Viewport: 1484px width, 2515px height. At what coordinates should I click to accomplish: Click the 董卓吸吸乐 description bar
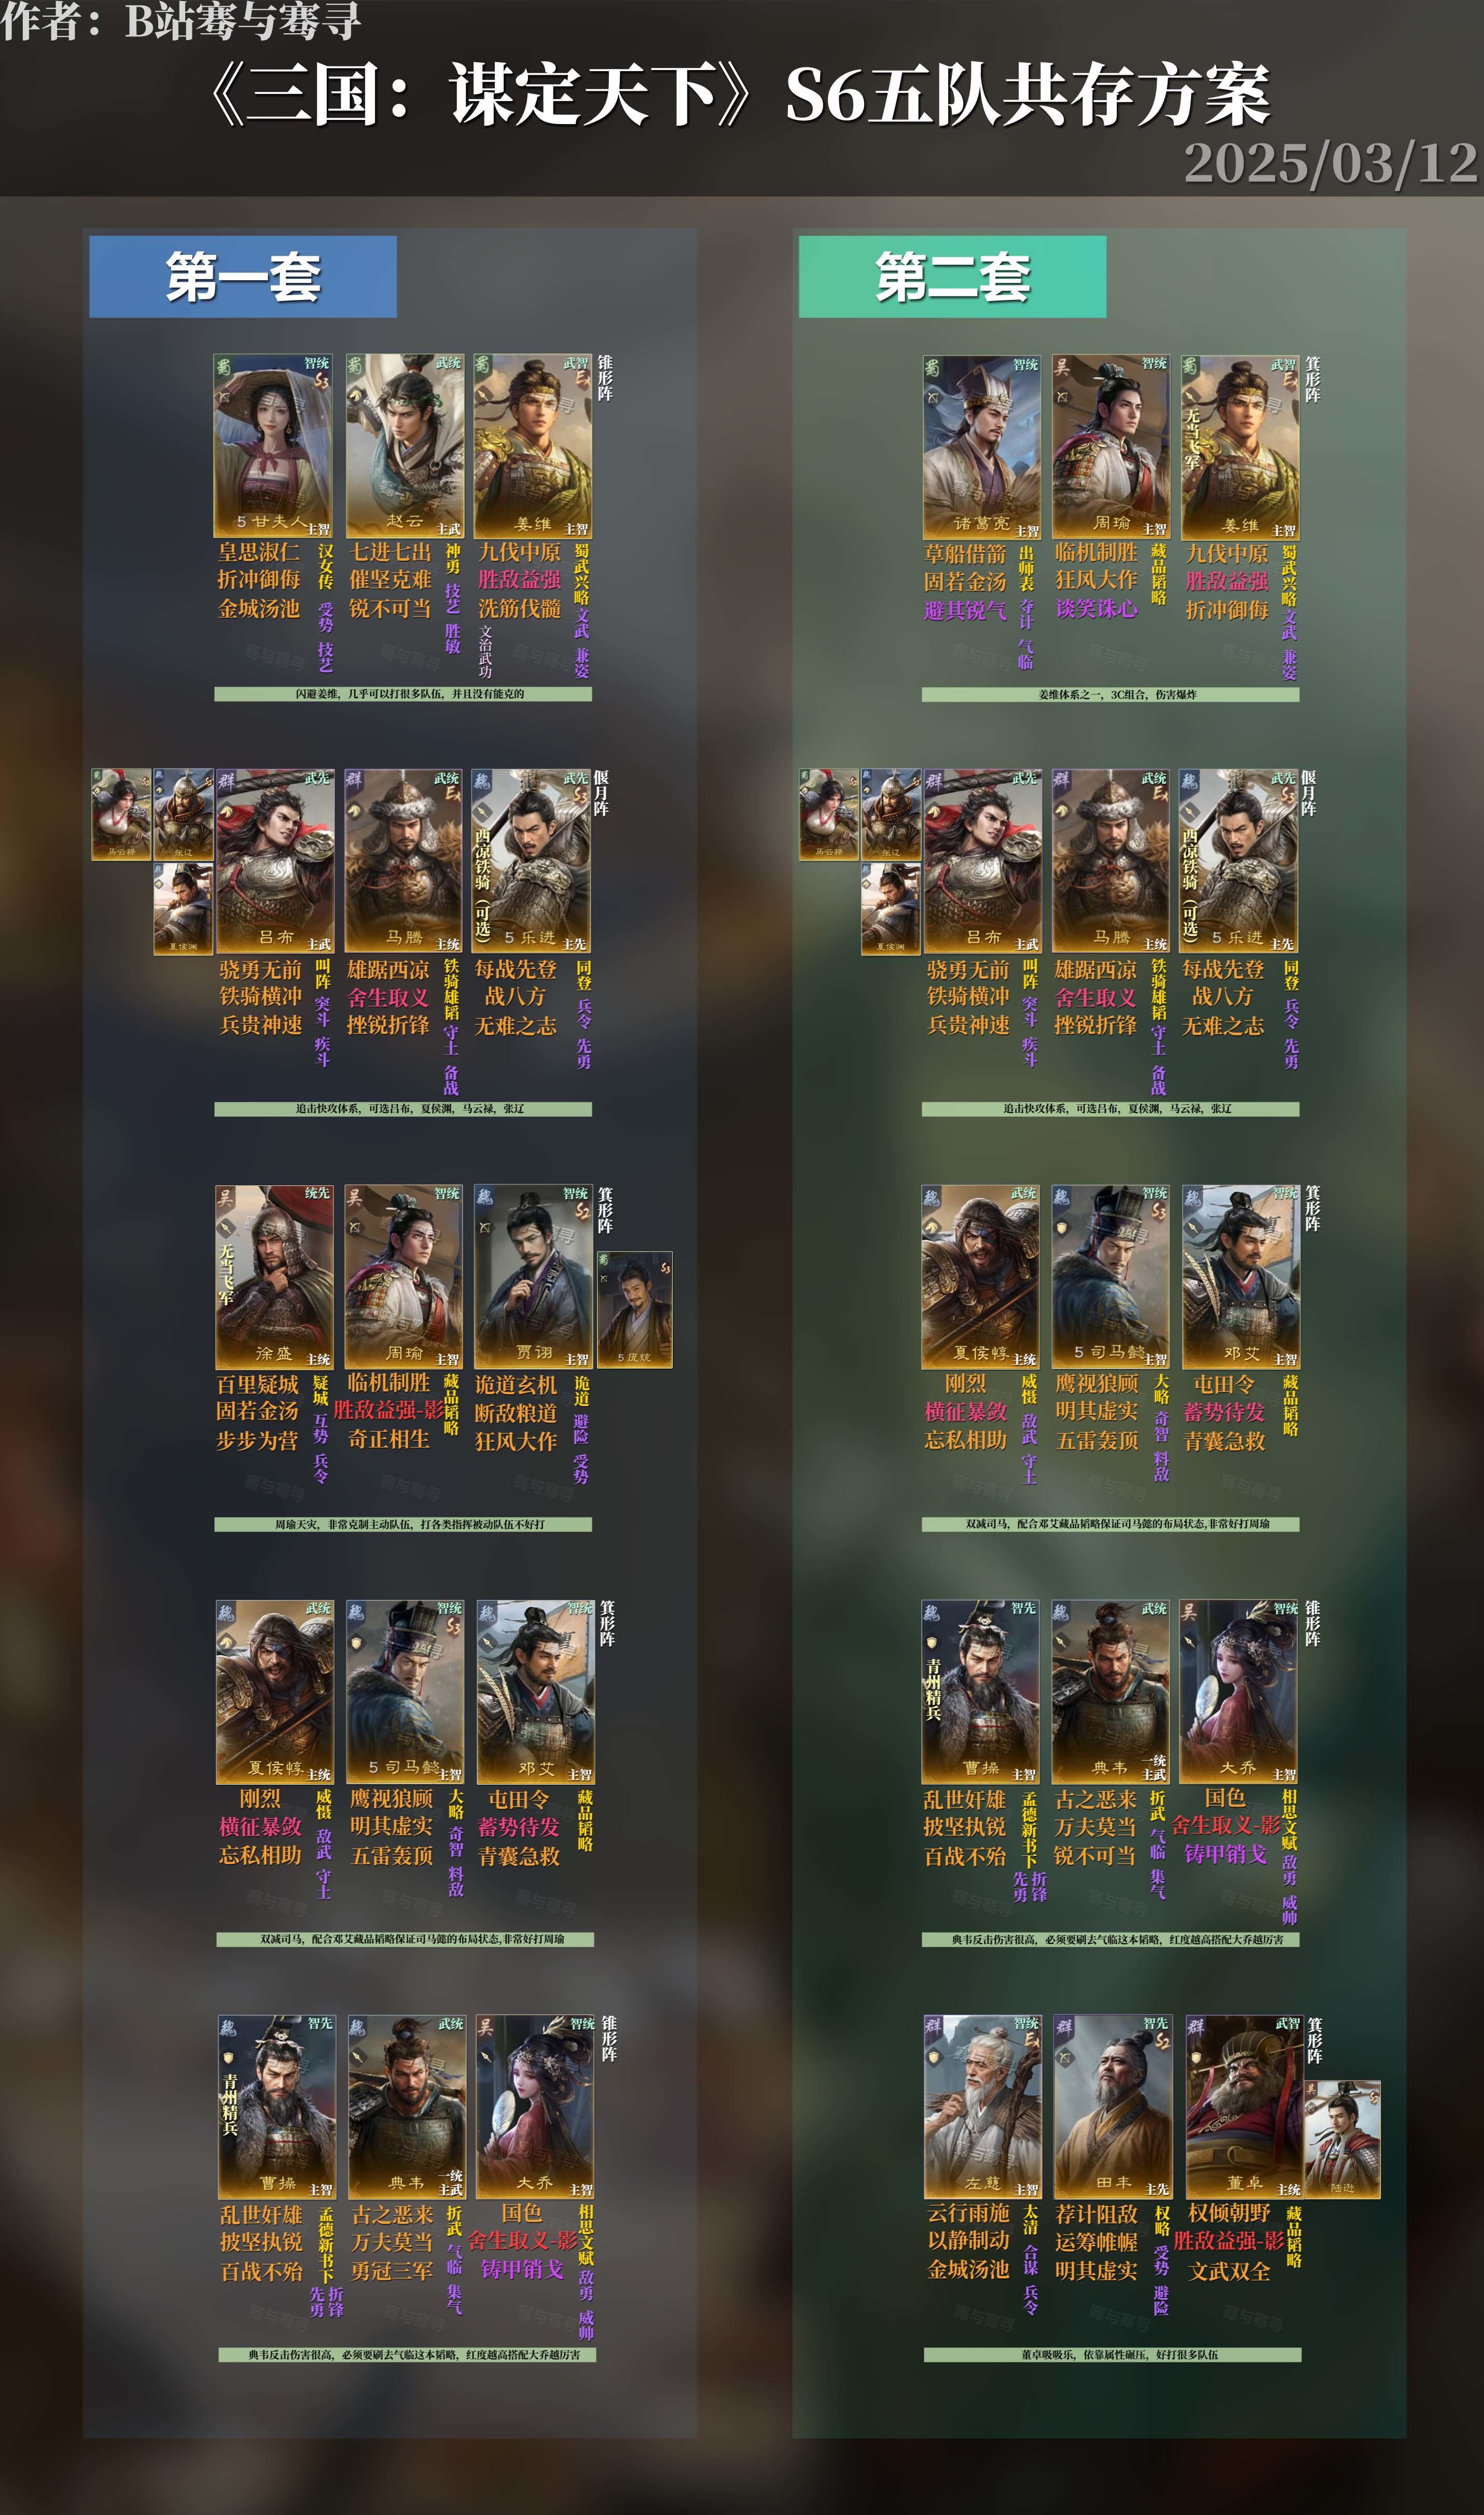coord(1113,2355)
